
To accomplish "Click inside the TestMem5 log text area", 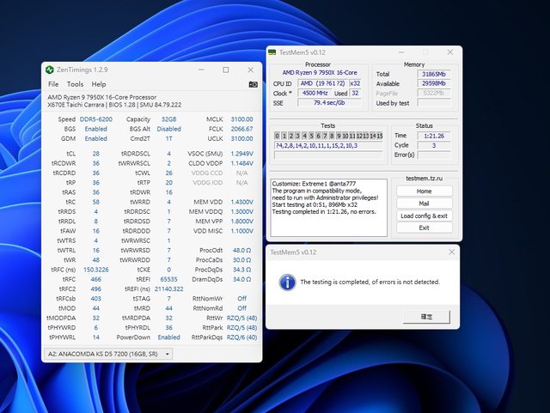I will point(329,206).
